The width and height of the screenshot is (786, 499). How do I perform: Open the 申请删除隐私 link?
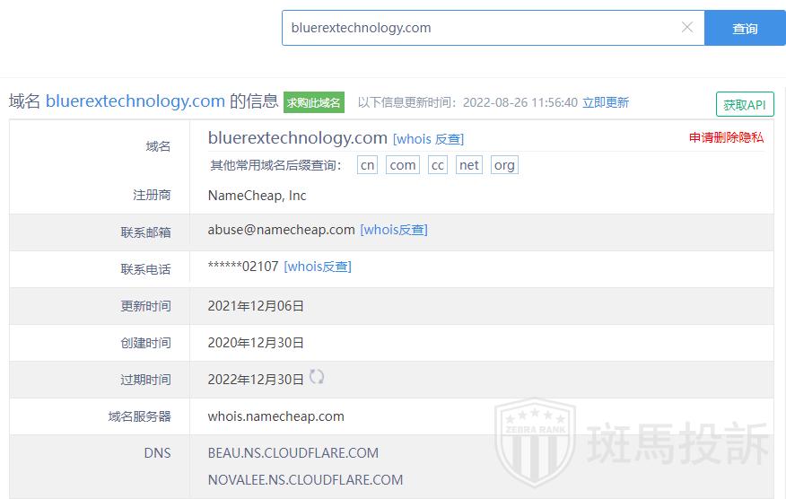(x=726, y=137)
